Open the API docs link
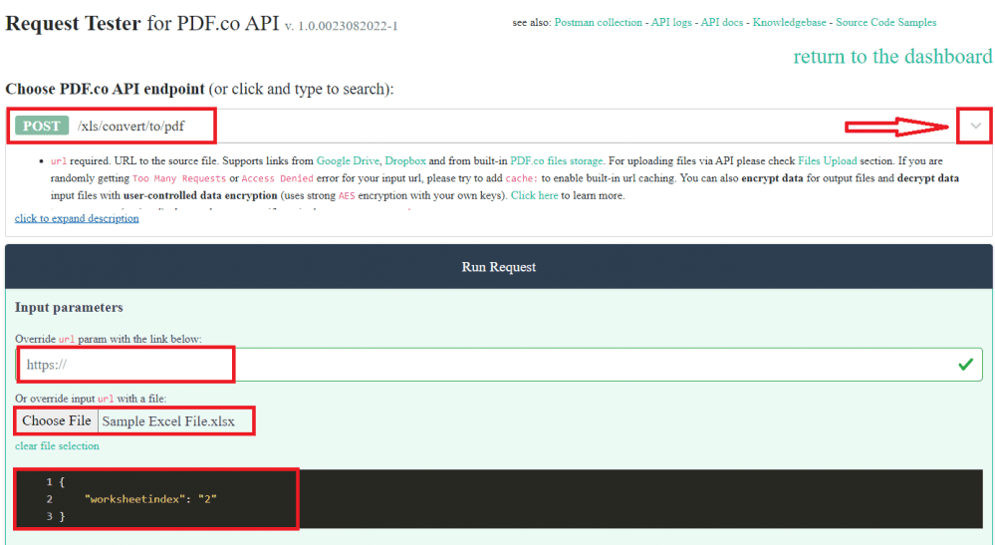Image resolution: width=995 pixels, height=545 pixels. click(x=722, y=22)
